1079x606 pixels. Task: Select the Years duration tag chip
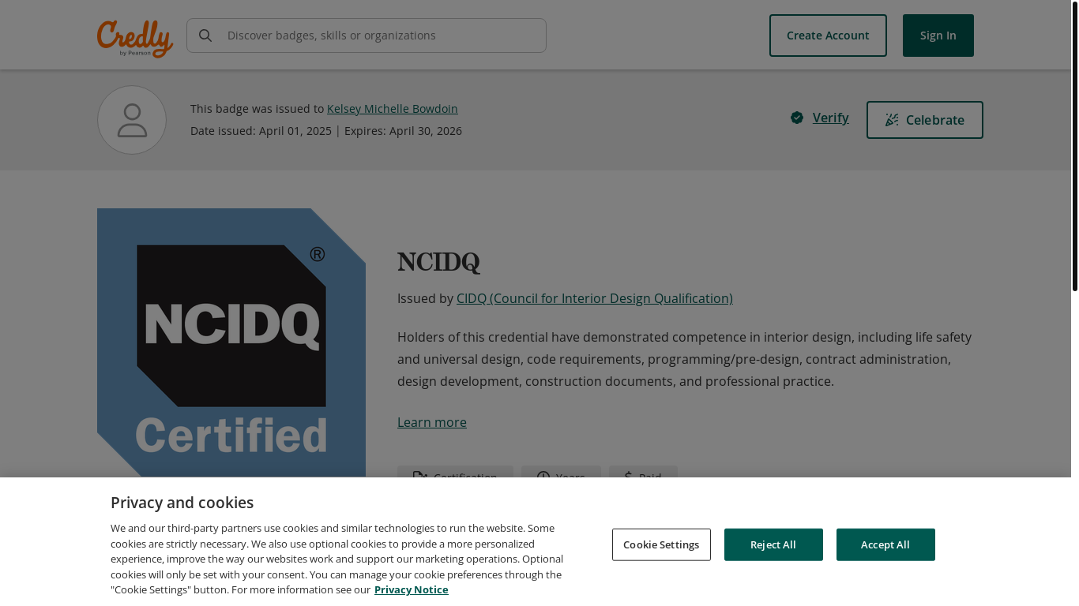coord(561,472)
